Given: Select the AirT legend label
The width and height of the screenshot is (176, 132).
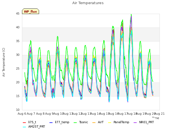Looking at the screenshot, I should coord(101,122).
